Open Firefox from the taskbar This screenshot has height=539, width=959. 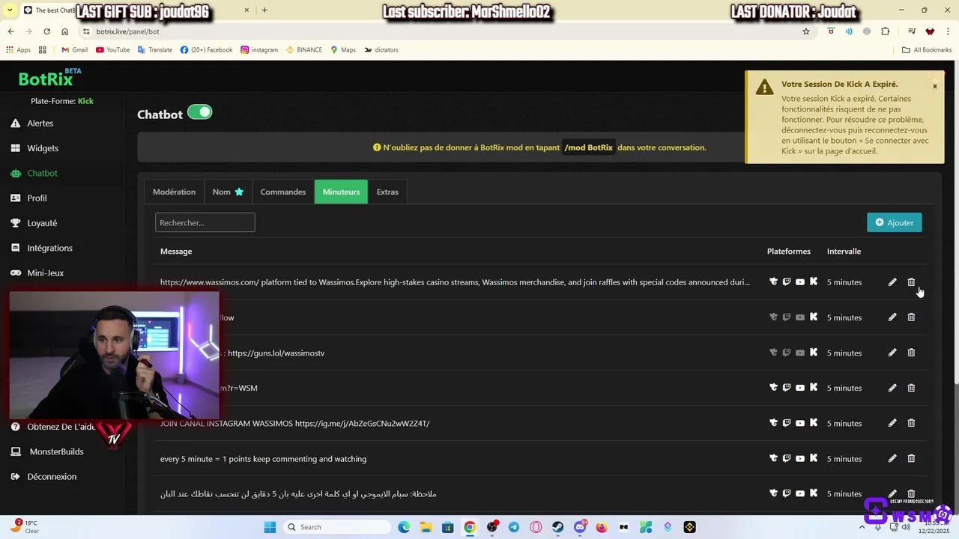(602, 527)
